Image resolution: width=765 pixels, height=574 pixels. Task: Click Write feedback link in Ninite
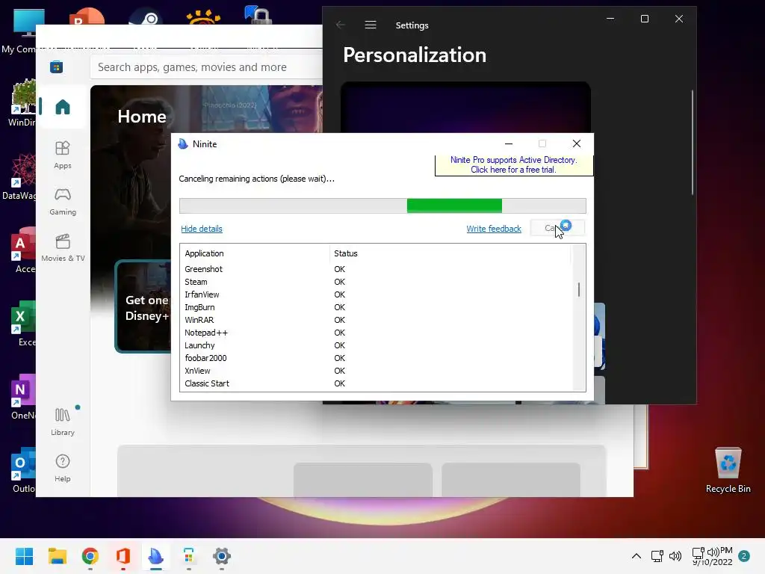pos(494,229)
